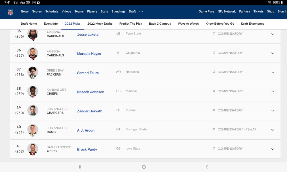Open the three-dots more menu in navigation
The height and width of the screenshot is (172, 287).
coord(141,12)
